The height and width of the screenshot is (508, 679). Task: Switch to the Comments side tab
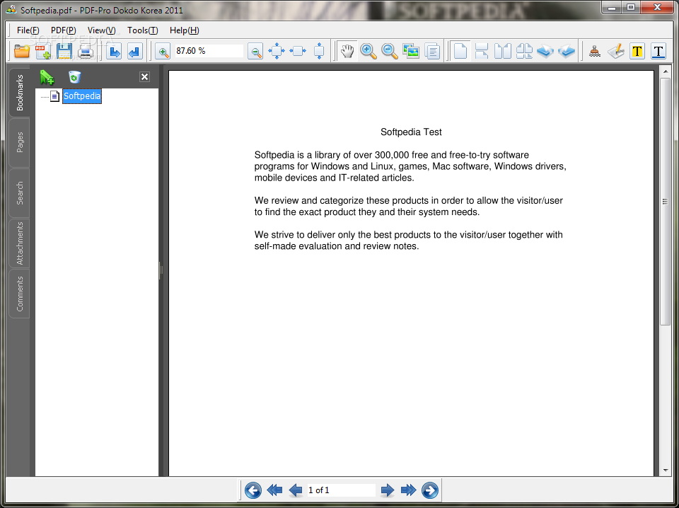(20, 294)
